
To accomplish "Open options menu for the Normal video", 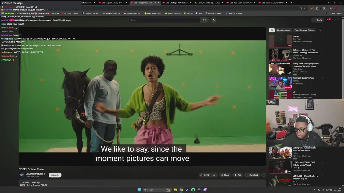I will click(322, 36).
